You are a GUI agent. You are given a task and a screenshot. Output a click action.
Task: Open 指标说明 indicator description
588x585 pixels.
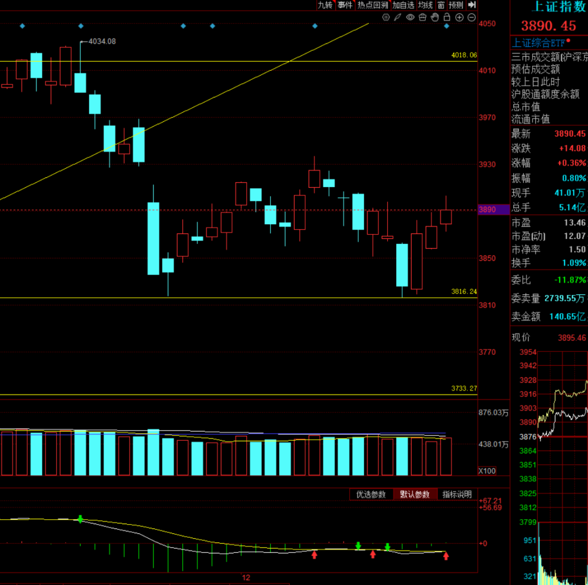[x=457, y=494]
